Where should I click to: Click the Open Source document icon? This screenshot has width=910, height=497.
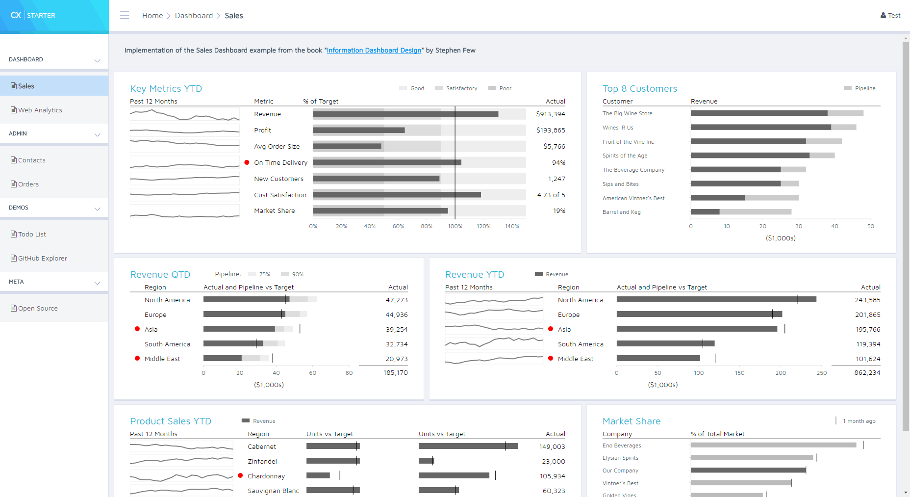click(14, 308)
